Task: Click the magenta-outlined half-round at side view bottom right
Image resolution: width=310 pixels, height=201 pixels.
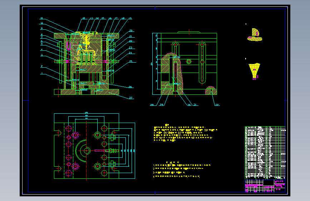Action: point(211,90)
